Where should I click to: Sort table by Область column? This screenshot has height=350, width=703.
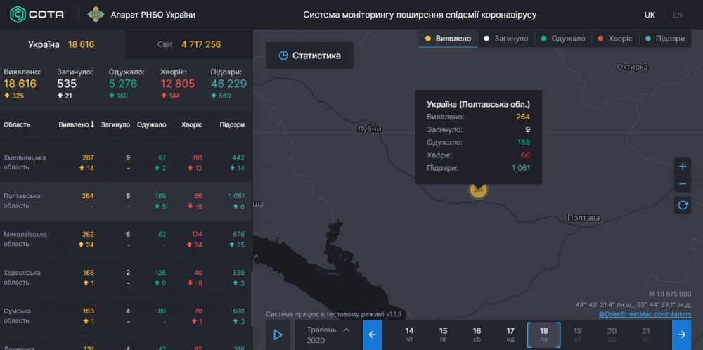click(x=17, y=124)
